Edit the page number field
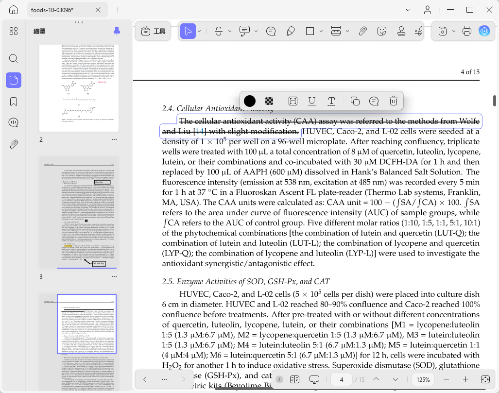The image size is (499, 393). (x=342, y=379)
